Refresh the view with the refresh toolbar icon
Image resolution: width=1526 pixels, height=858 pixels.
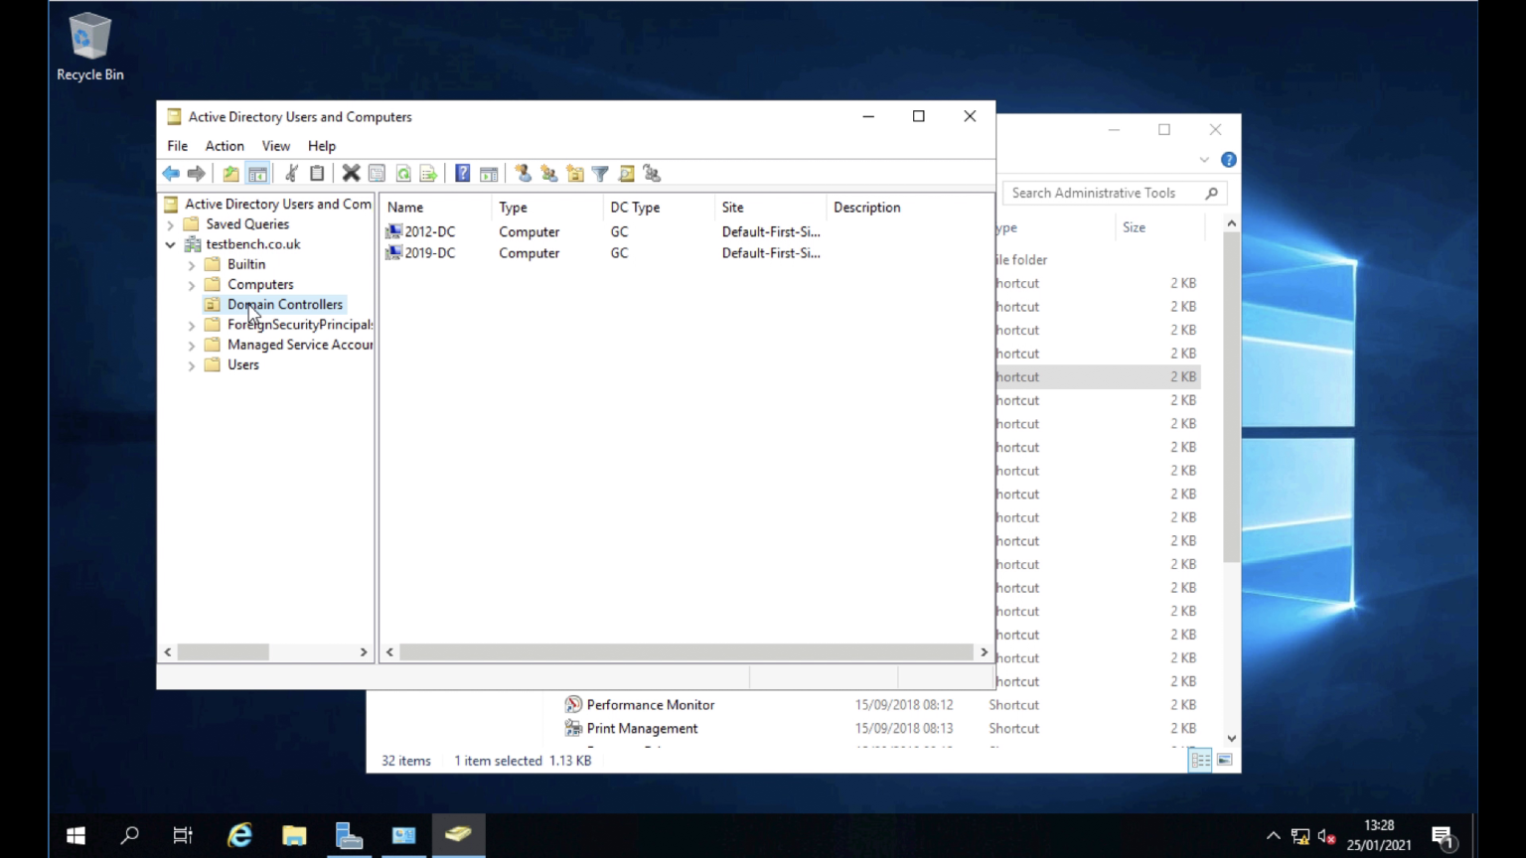point(403,174)
